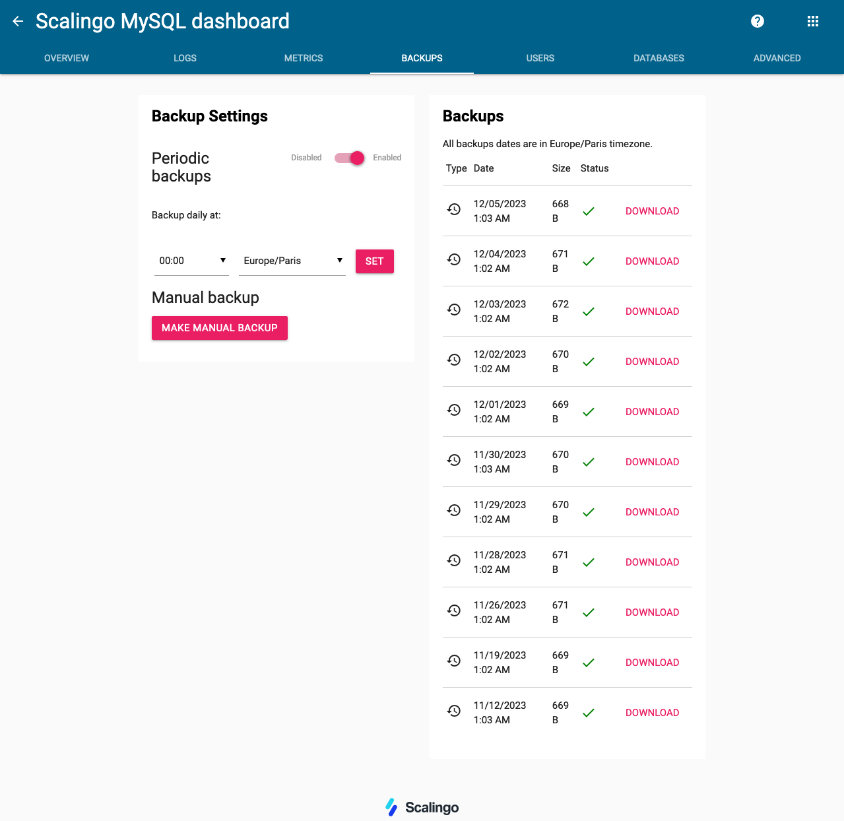The width and height of the screenshot is (844, 821).
Task: Click the green status check for 12/03/2023
Action: coord(589,312)
